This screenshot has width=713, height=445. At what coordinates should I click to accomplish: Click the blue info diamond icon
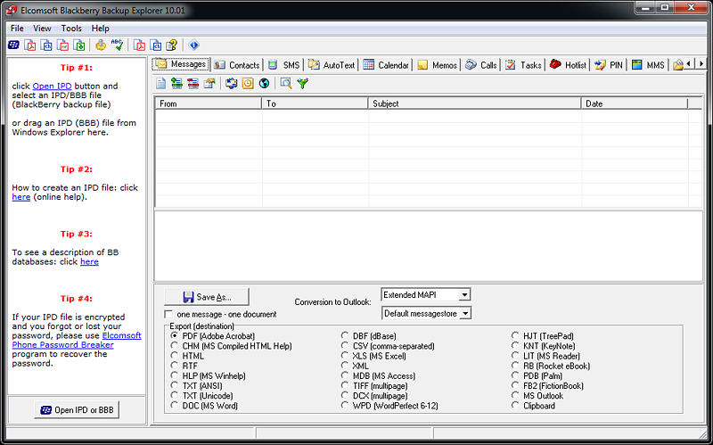coord(194,45)
